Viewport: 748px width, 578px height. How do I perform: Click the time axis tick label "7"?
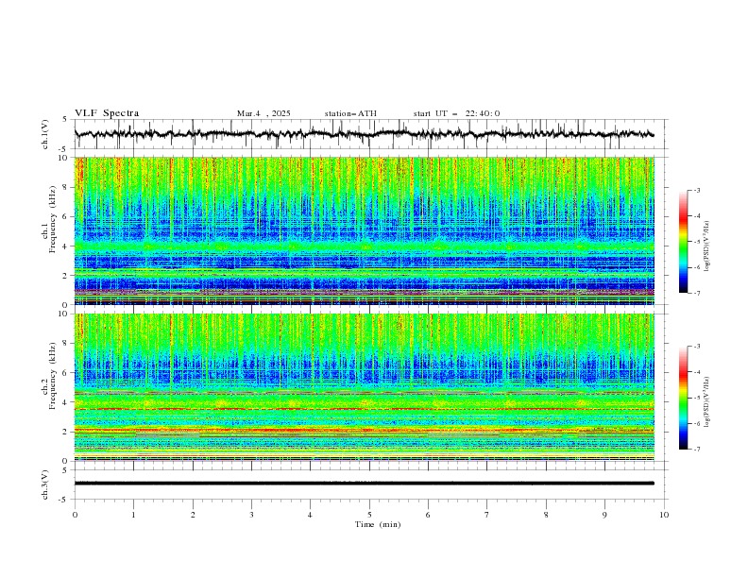[487, 515]
